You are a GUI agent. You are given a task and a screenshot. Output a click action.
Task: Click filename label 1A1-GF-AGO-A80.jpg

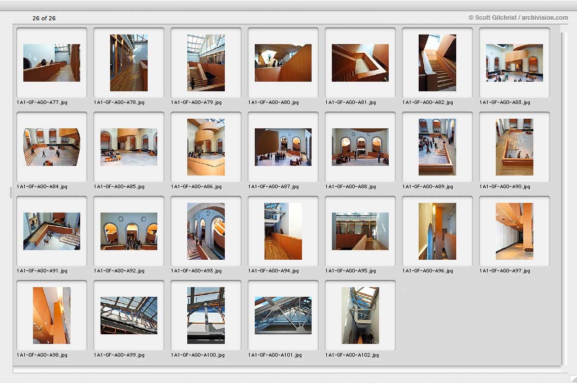[x=274, y=102]
